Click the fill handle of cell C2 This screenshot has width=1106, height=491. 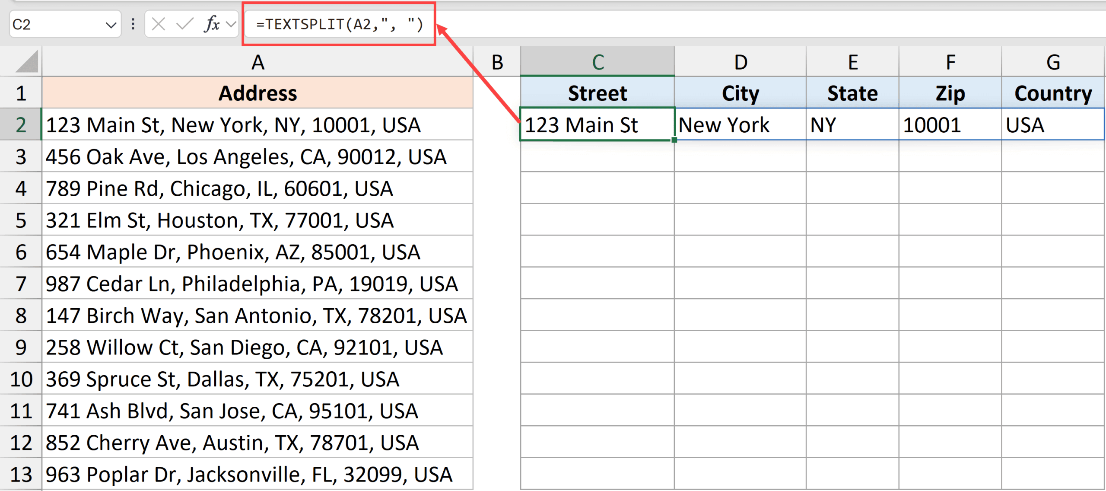674,140
